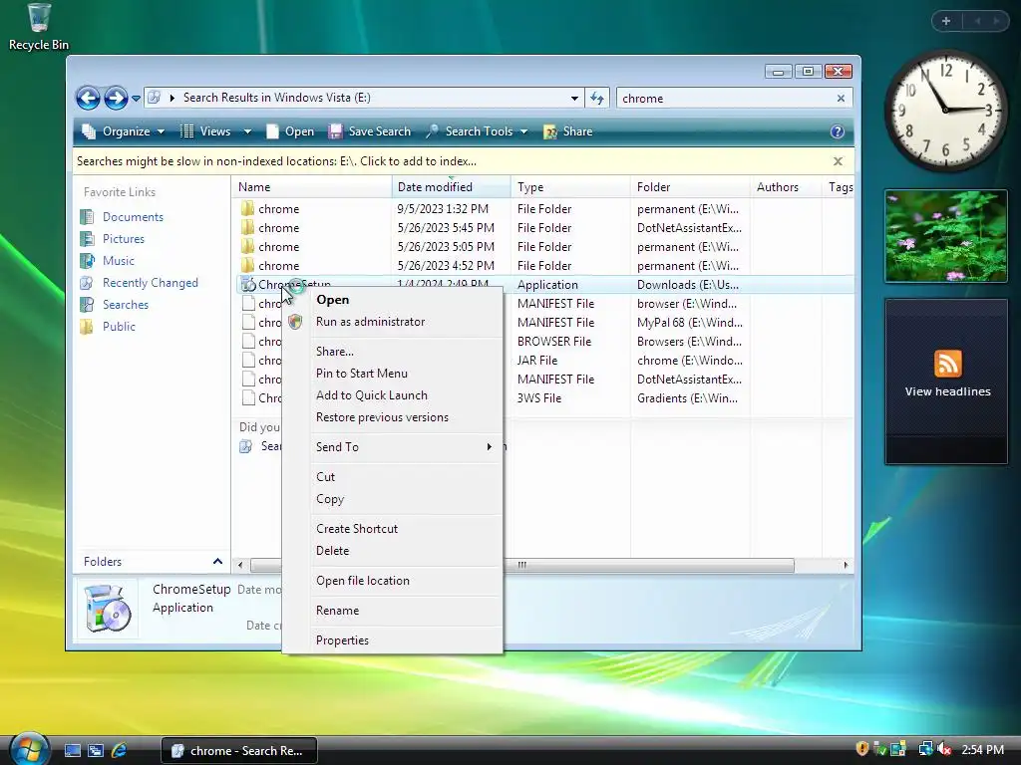Click the sidebar analog clock gadget
Image resolution: width=1021 pixels, height=765 pixels.
[x=945, y=111]
